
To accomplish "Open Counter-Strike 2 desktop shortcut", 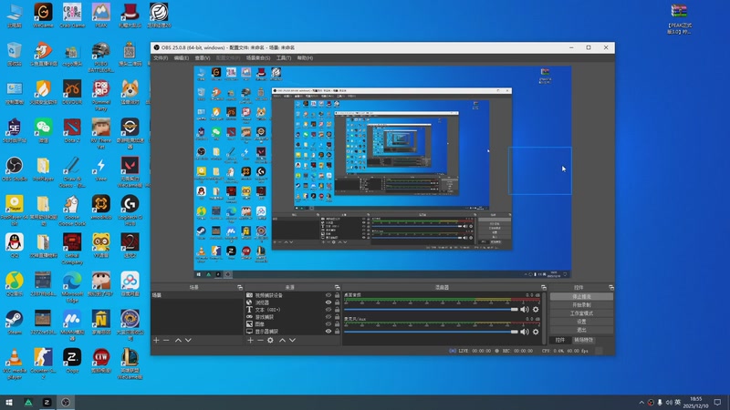I will click(43, 364).
